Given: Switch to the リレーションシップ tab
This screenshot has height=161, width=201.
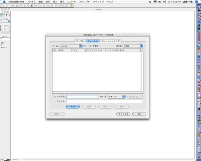Looking at the screenshot, I should coord(110,41).
